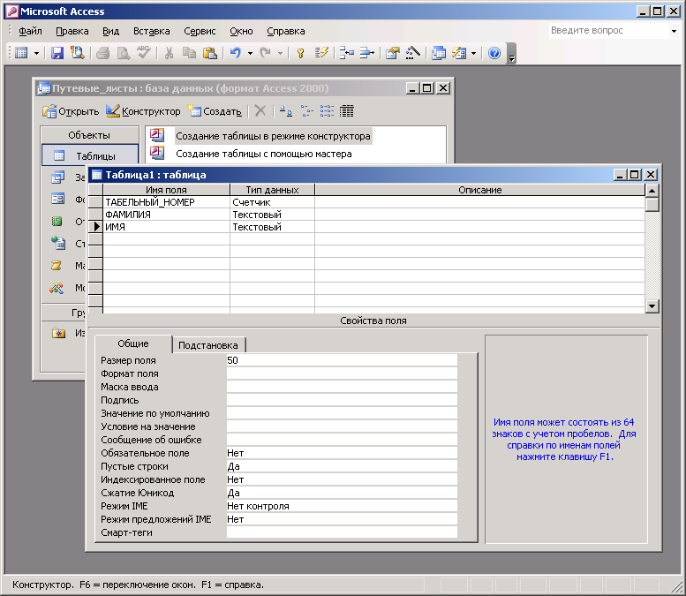686x596 pixels.
Task: Click the Описание column header
Action: point(480,190)
